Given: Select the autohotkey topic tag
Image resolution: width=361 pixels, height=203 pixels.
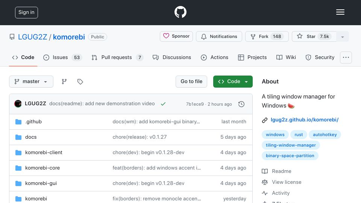Looking at the screenshot, I should click(x=325, y=135).
